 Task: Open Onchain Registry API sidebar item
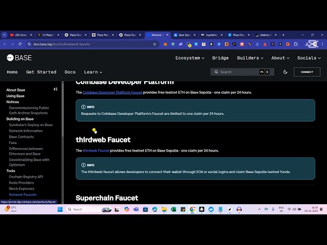coord(26,177)
